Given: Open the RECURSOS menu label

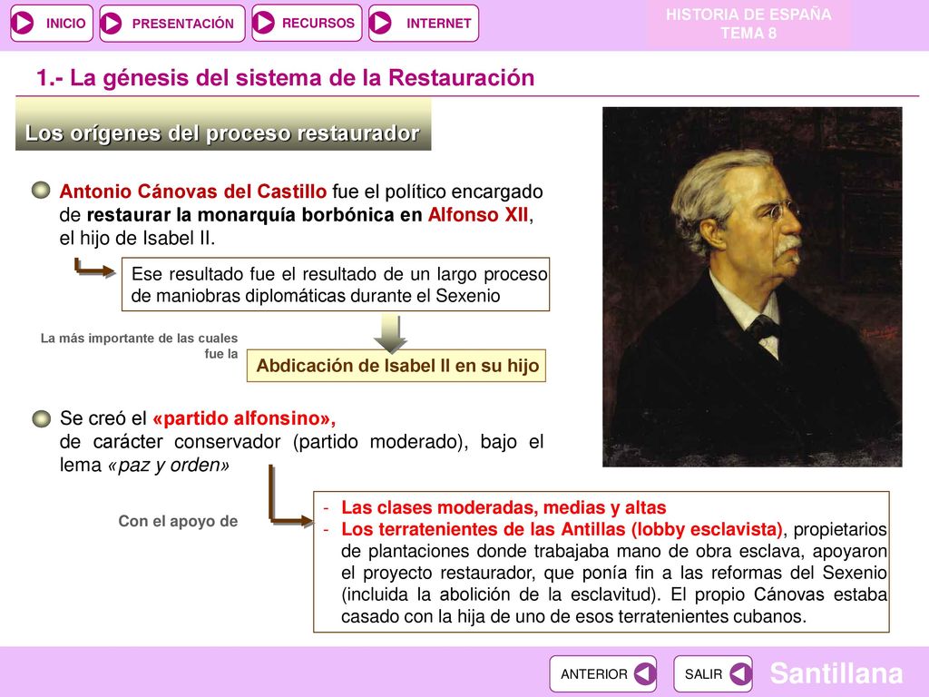Looking at the screenshot, I should point(318,23).
